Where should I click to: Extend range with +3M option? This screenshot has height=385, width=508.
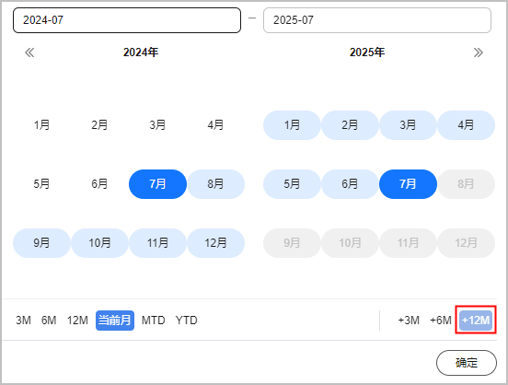point(409,321)
